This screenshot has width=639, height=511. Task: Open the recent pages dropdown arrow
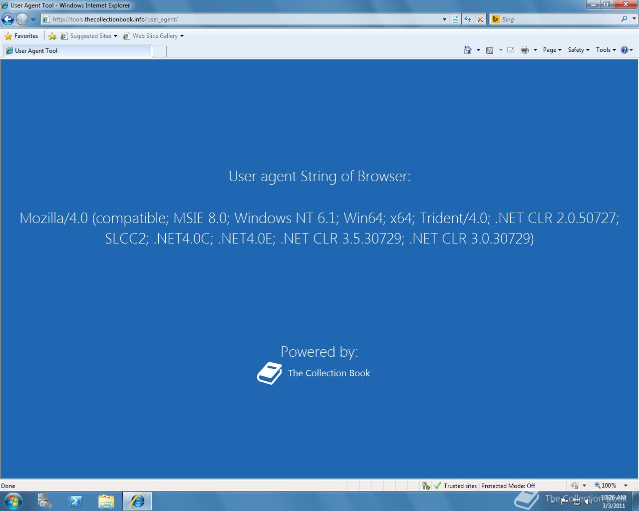click(x=33, y=19)
